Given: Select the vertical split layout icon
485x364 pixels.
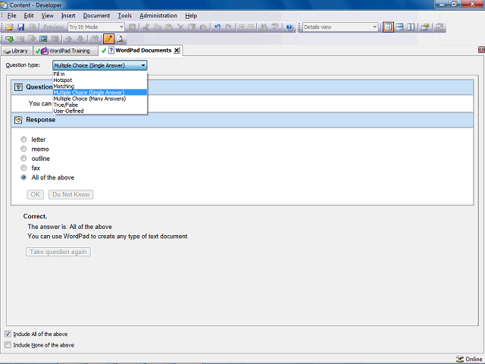Looking at the screenshot, I should click(x=411, y=27).
